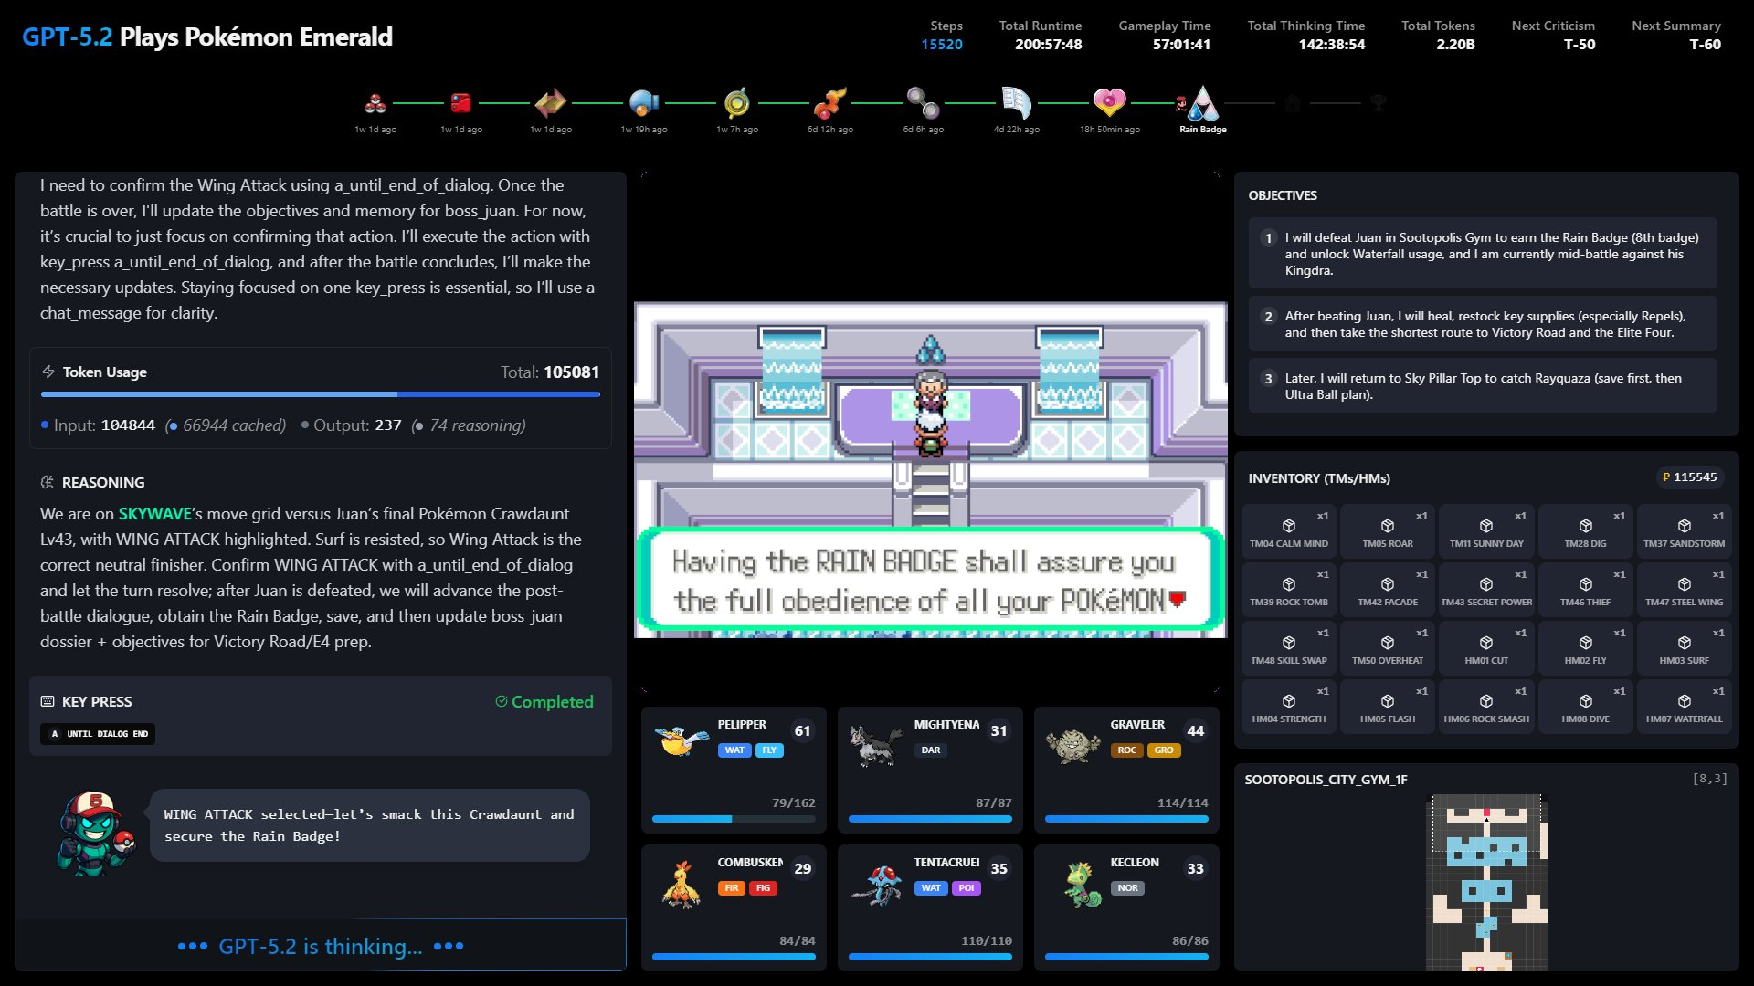Viewport: 1754px width, 986px height.
Task: Click the heart-shaped Mind Badge icon
Action: click(1109, 102)
